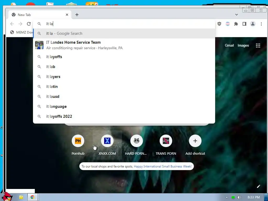Click the browser back arrow

12,24
